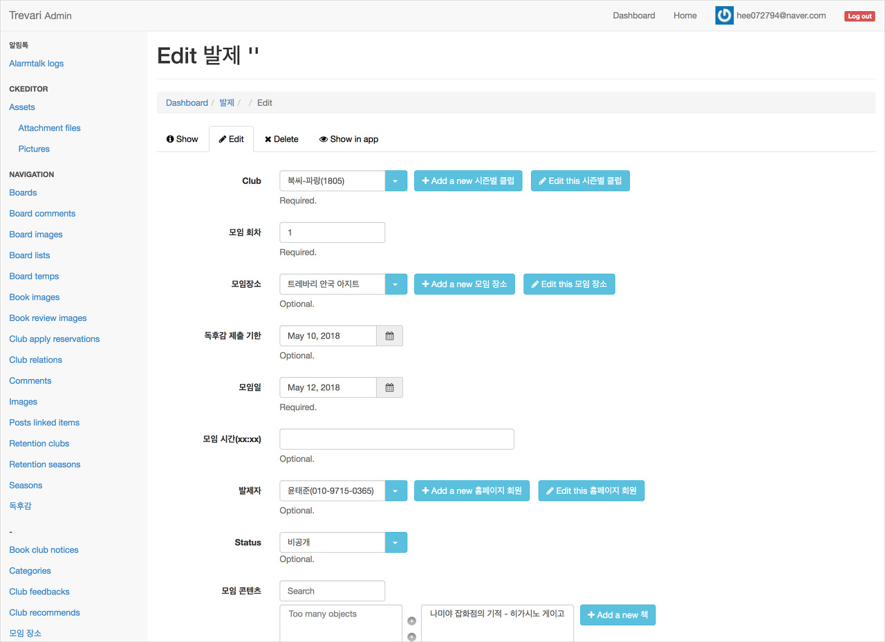Click the 모임 콘텐츠 Search box
This screenshot has width=885, height=642.
(x=332, y=591)
